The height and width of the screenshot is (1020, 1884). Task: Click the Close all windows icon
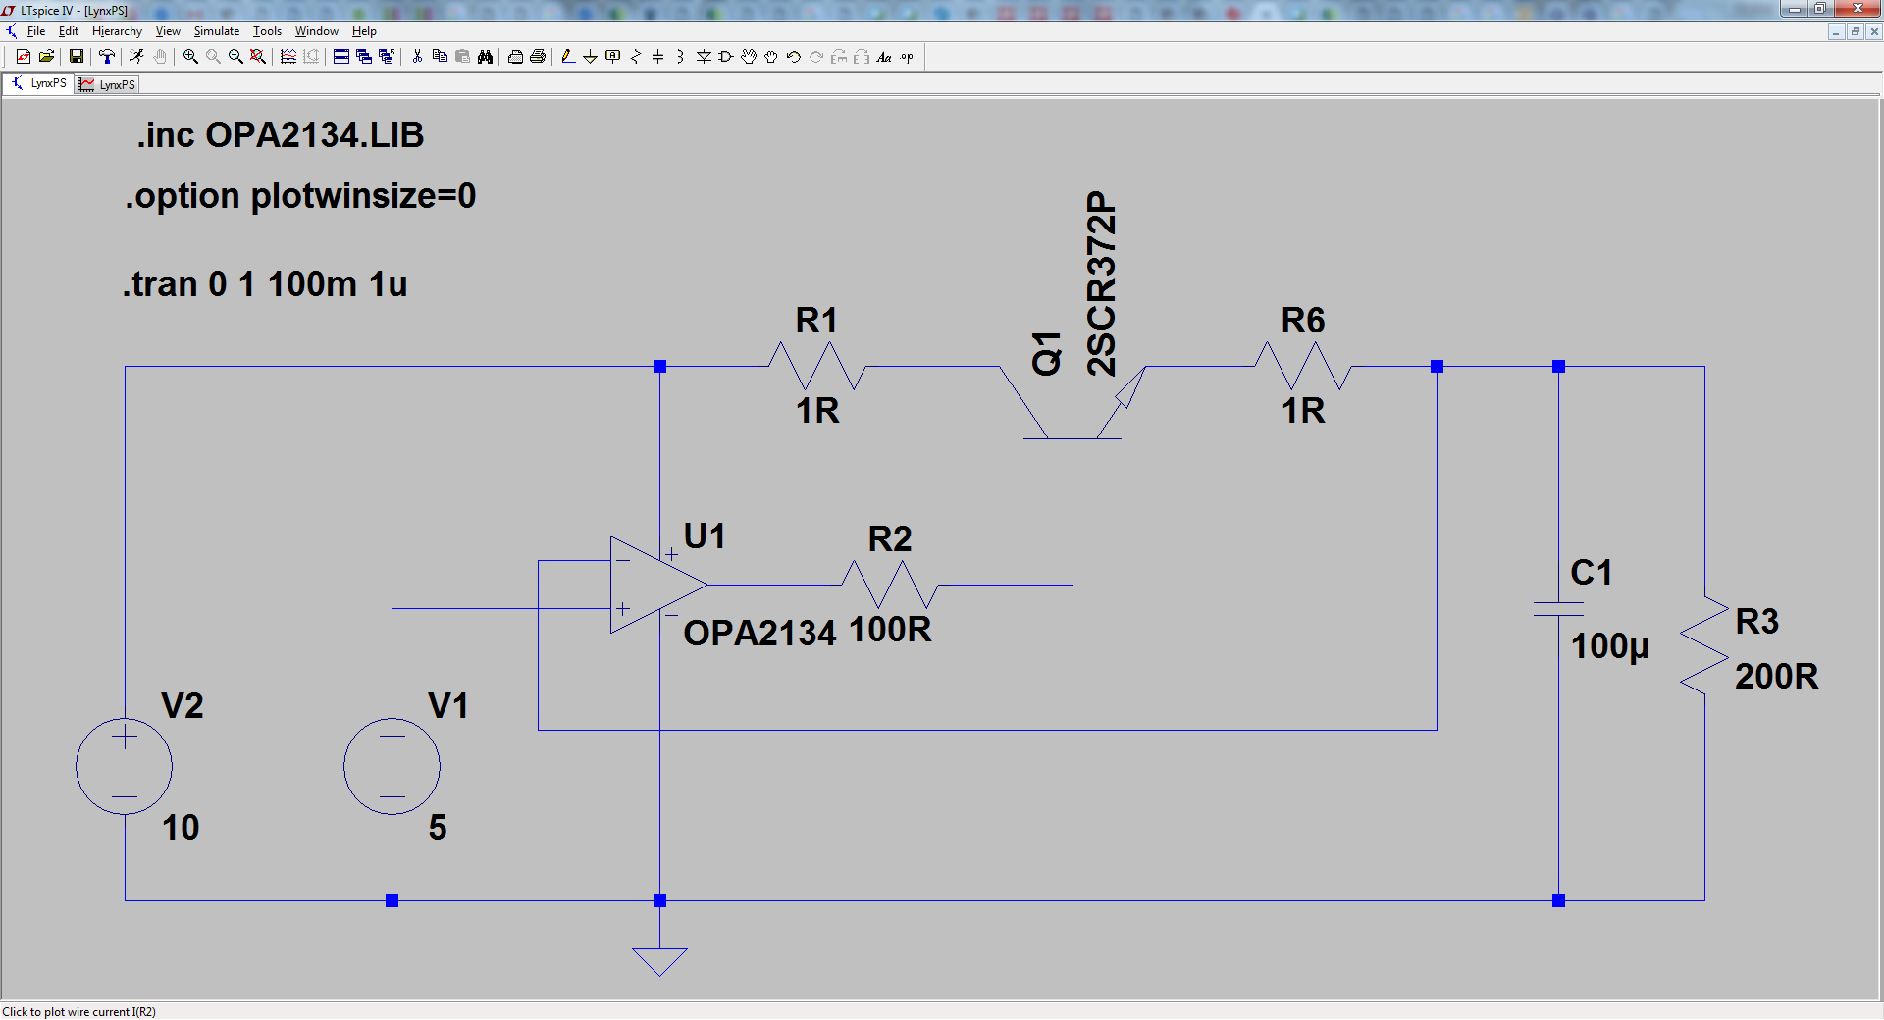tap(387, 57)
